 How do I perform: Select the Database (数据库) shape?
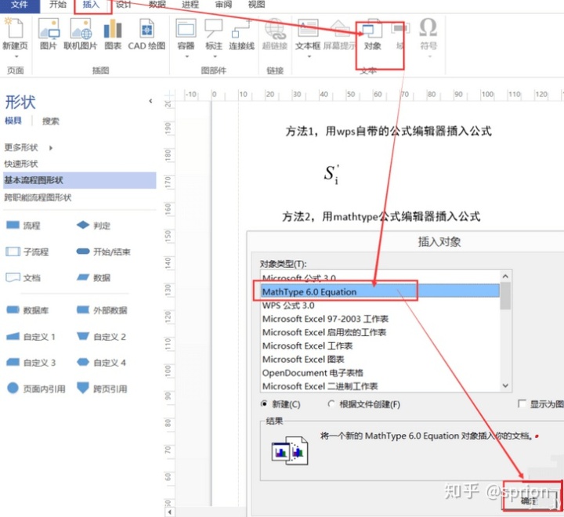pyautogui.click(x=27, y=310)
